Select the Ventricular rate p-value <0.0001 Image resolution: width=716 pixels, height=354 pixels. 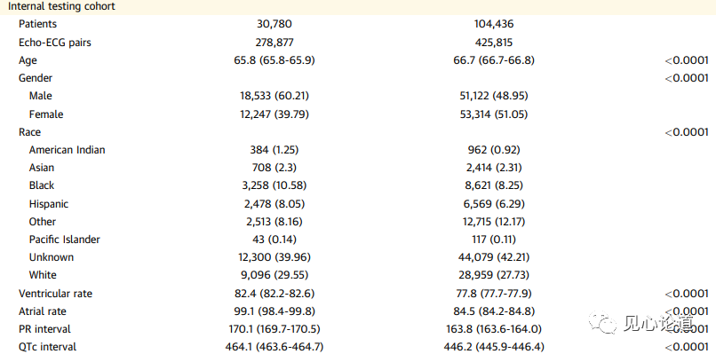[687, 294]
